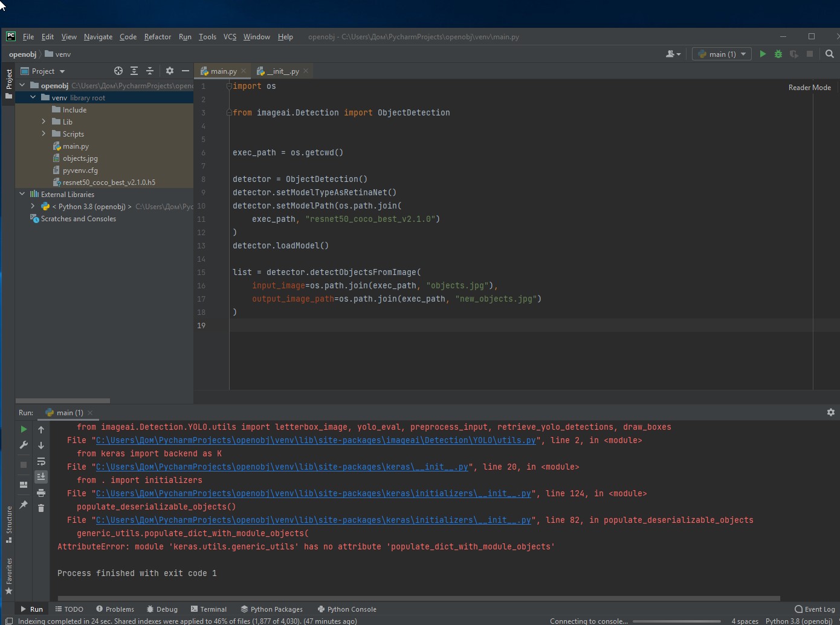Open the File menu
This screenshot has width=840, height=625.
point(28,37)
